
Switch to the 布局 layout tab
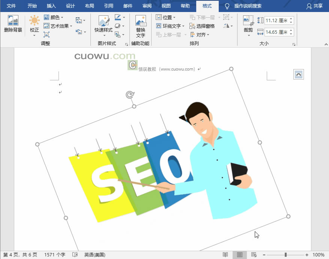(x=90, y=6)
